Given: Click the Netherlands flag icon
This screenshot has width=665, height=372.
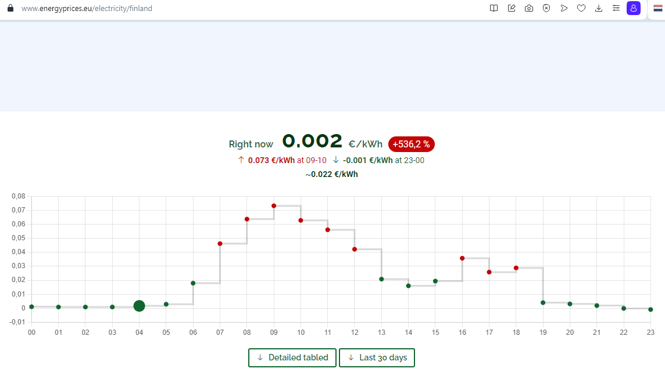Looking at the screenshot, I should pos(658,8).
